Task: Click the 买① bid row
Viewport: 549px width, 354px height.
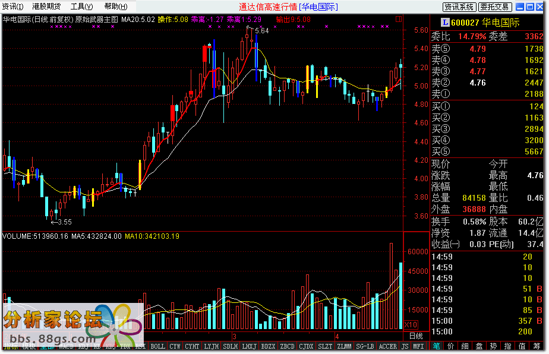Action: 487,106
